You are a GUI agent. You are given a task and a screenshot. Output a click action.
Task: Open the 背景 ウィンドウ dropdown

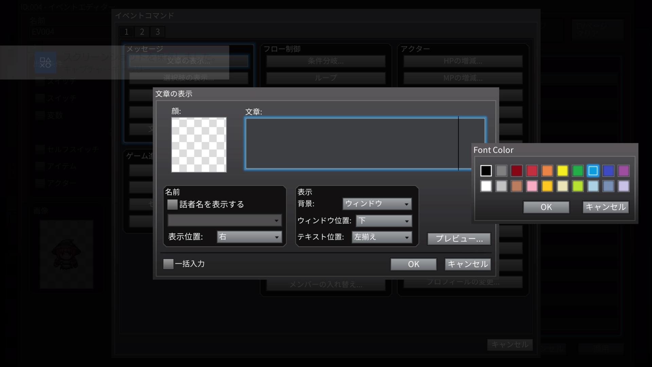(377, 204)
